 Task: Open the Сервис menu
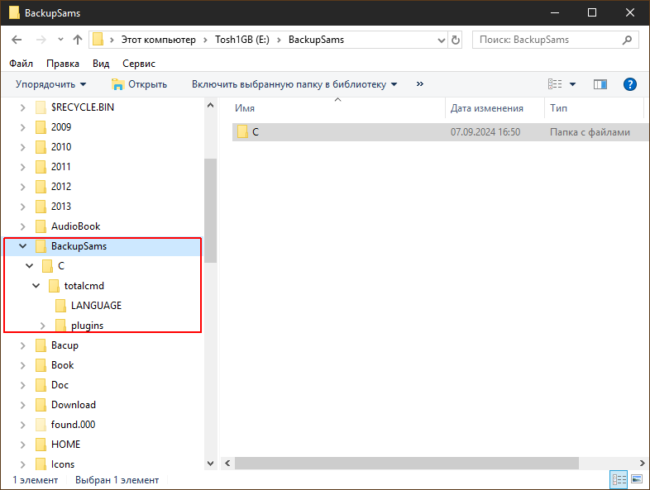(x=138, y=64)
